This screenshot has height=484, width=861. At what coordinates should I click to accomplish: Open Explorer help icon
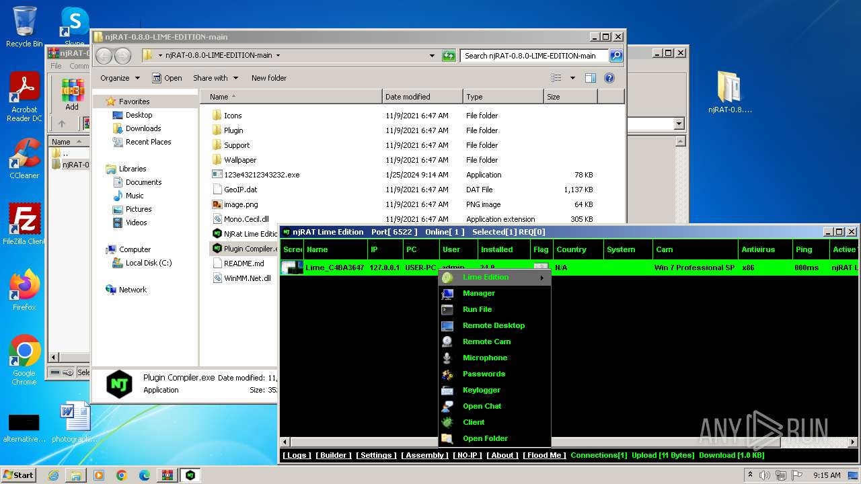point(609,78)
